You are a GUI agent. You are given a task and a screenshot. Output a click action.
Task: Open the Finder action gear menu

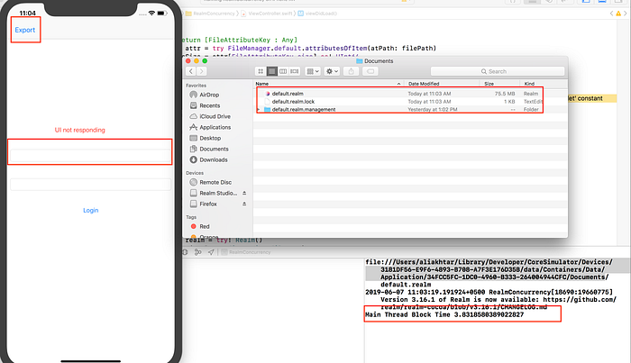(x=332, y=71)
